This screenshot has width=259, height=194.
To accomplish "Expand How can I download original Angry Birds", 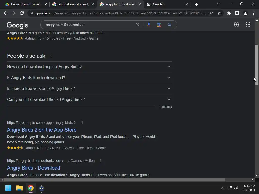I will (x=90, y=67).
